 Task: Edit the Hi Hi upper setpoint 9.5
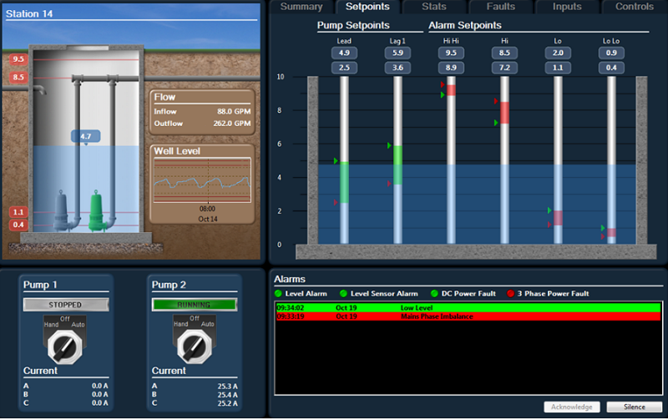[x=451, y=53]
